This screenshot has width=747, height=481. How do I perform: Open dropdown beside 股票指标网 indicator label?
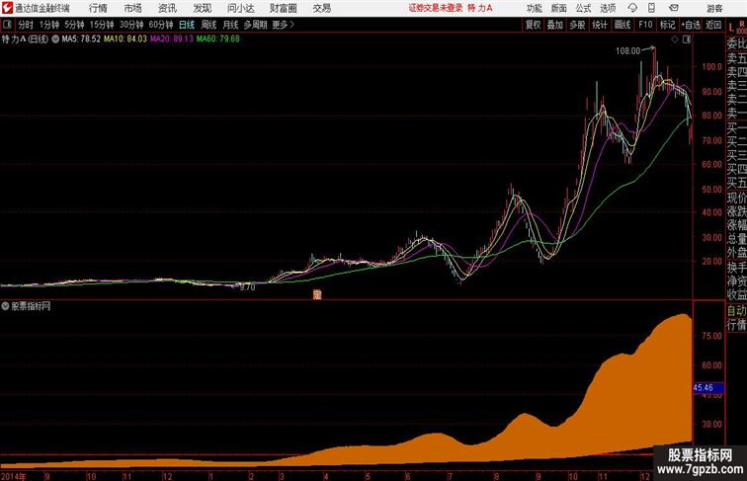point(5,306)
